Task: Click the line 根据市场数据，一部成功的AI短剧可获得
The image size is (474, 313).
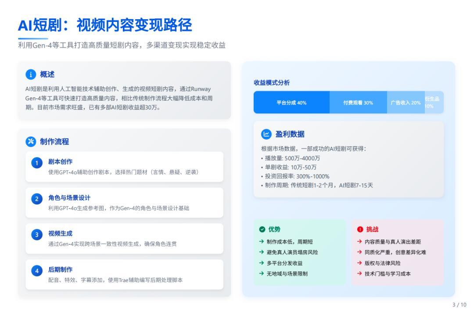Action: (313, 149)
